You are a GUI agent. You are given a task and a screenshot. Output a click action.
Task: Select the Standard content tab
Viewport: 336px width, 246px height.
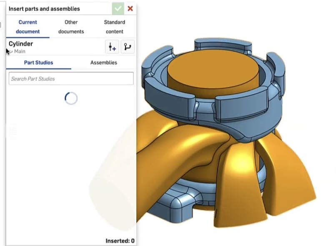[x=114, y=27]
